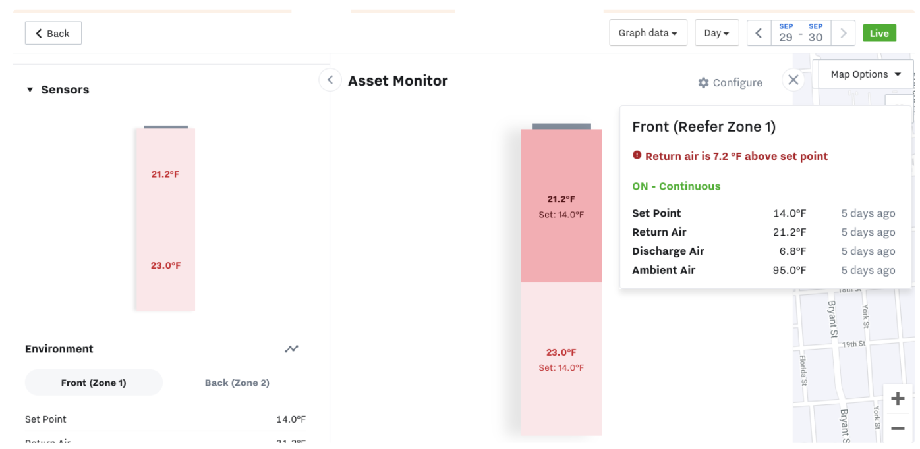Image resolution: width=920 pixels, height=449 pixels.
Task: Zoom in on the map
Action: (898, 398)
